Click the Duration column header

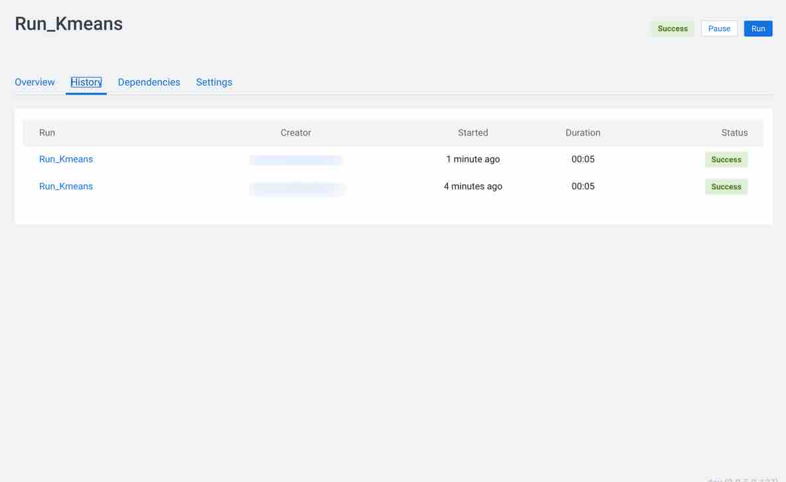point(583,133)
